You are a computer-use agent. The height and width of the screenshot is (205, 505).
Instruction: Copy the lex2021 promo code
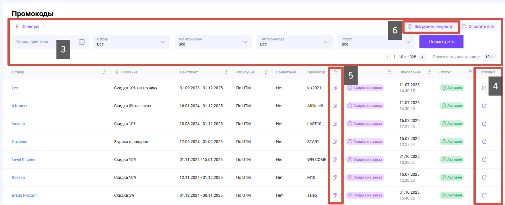coord(335,88)
